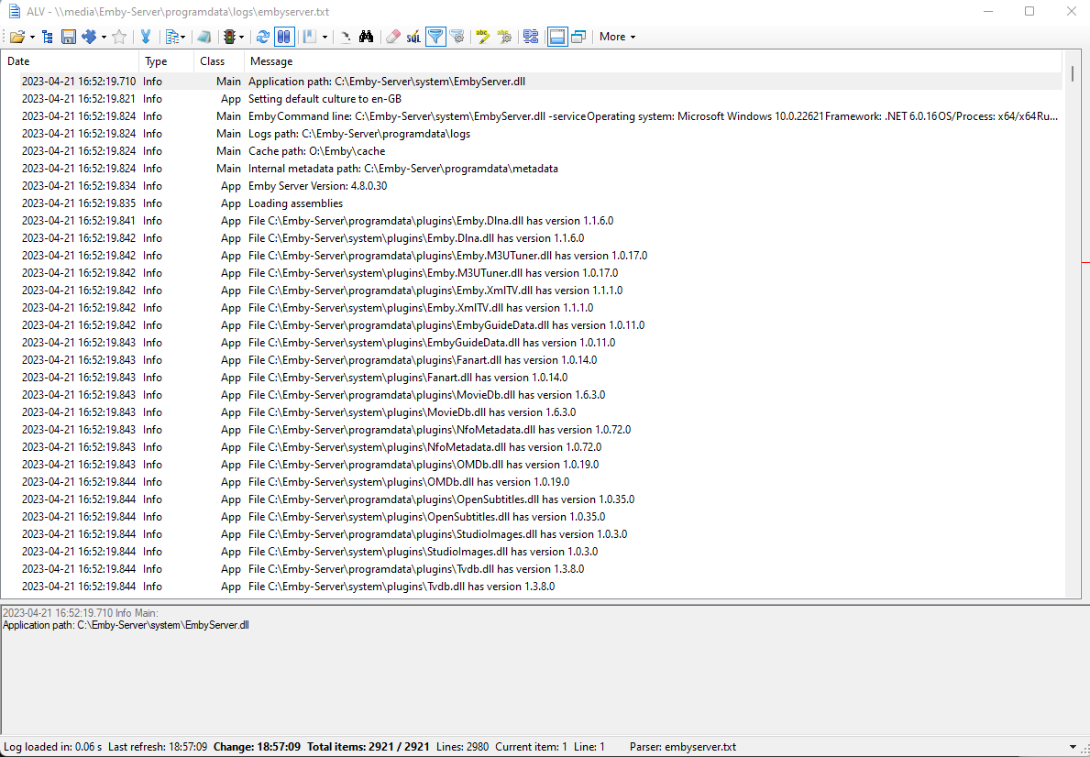Expand the traffic light dropdown arrow
This screenshot has height=757, width=1090.
tap(241, 37)
